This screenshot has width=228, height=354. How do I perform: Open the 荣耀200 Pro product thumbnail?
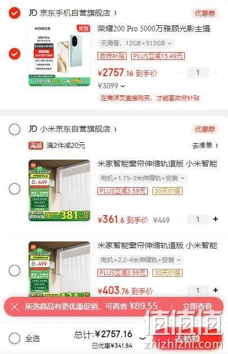[x=59, y=55]
